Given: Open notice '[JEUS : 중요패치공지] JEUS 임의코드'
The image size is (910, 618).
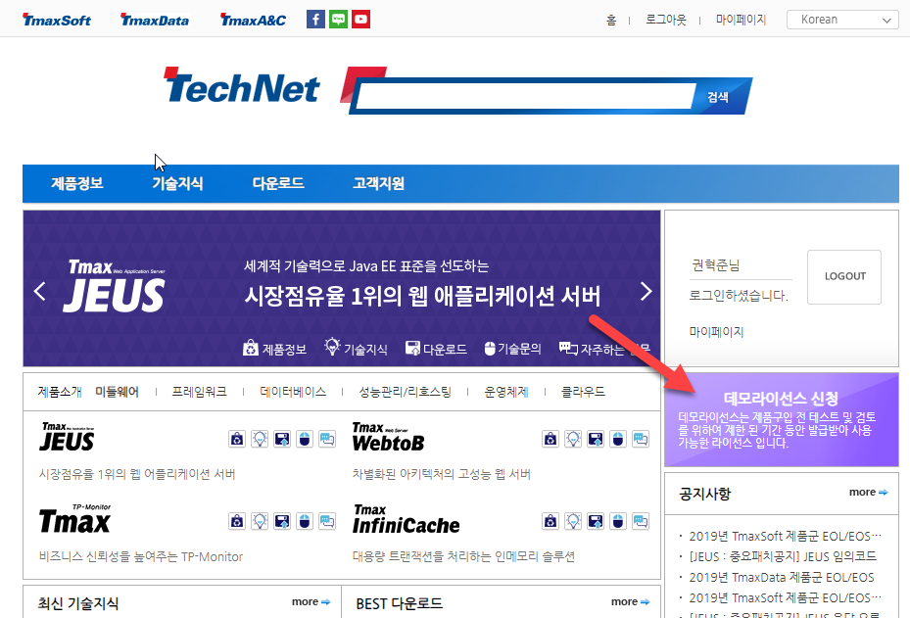Looking at the screenshot, I should pos(783,556).
